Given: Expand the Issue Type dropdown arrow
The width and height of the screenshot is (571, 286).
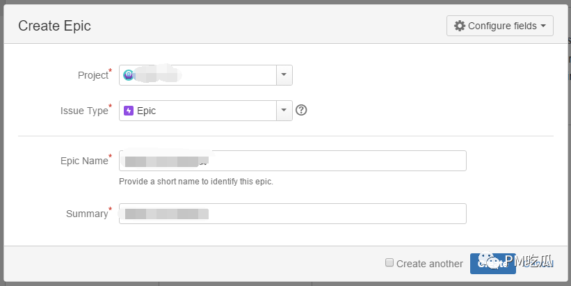Looking at the screenshot, I should 284,111.
